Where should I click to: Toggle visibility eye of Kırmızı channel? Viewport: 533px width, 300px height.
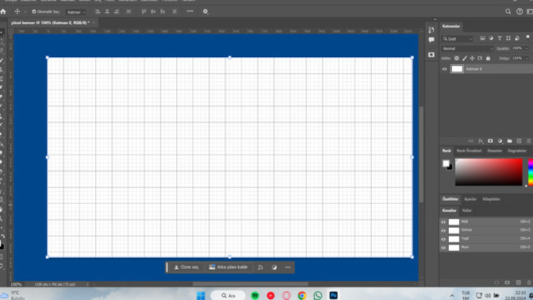[x=443, y=231]
